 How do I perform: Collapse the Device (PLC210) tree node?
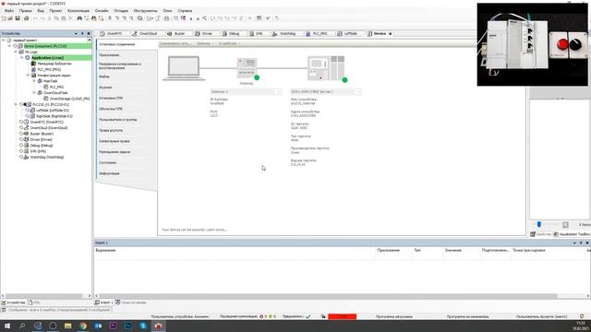10,46
